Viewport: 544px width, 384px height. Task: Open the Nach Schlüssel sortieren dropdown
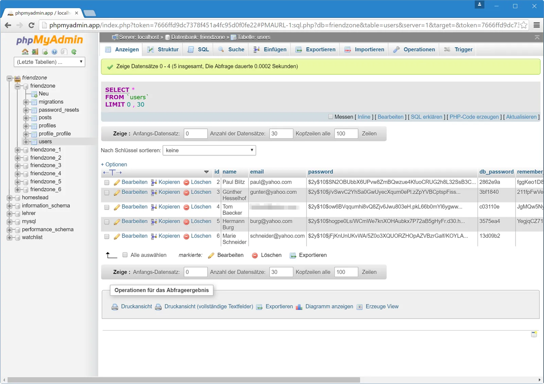coord(209,150)
